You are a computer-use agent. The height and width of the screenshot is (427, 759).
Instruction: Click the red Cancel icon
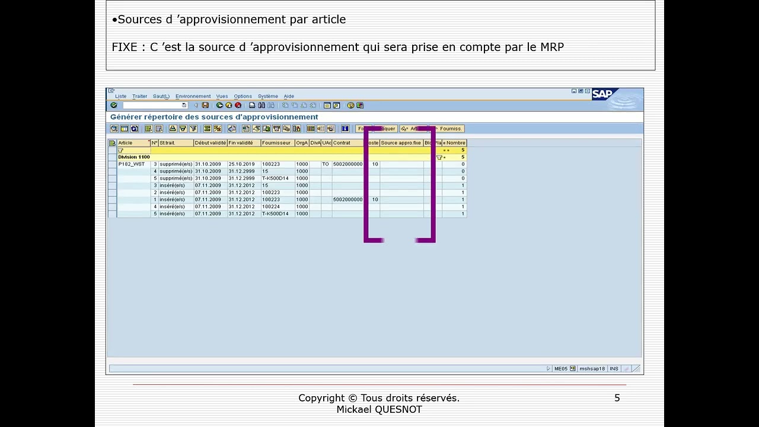238,105
